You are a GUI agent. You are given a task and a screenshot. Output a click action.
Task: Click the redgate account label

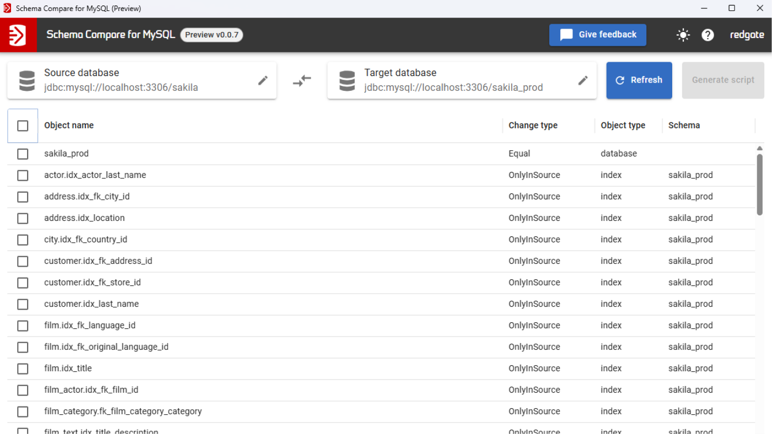pyautogui.click(x=747, y=35)
